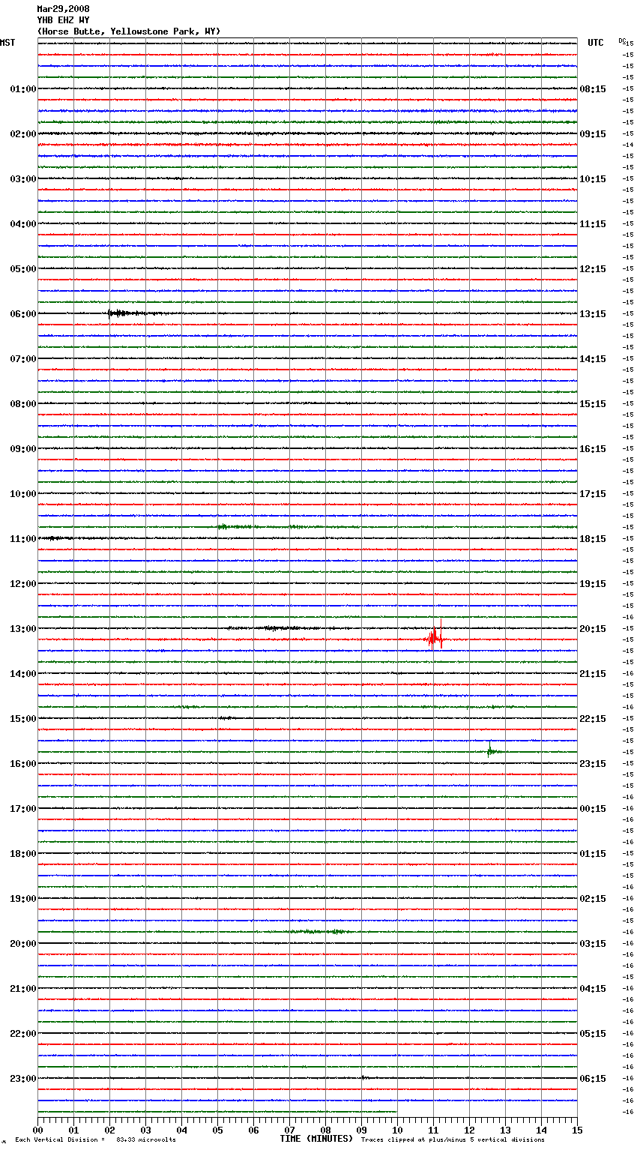Click the DC column header
The height and width of the screenshot is (1150, 637).
pyautogui.click(x=622, y=40)
